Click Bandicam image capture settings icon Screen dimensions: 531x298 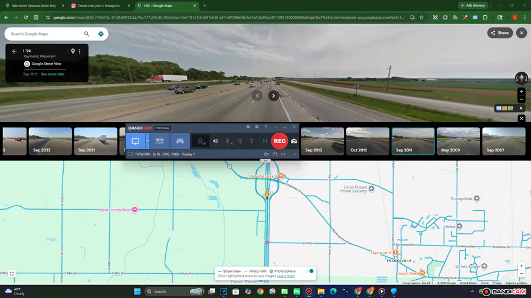pos(275,154)
